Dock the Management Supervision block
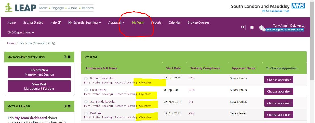 pos(65,57)
